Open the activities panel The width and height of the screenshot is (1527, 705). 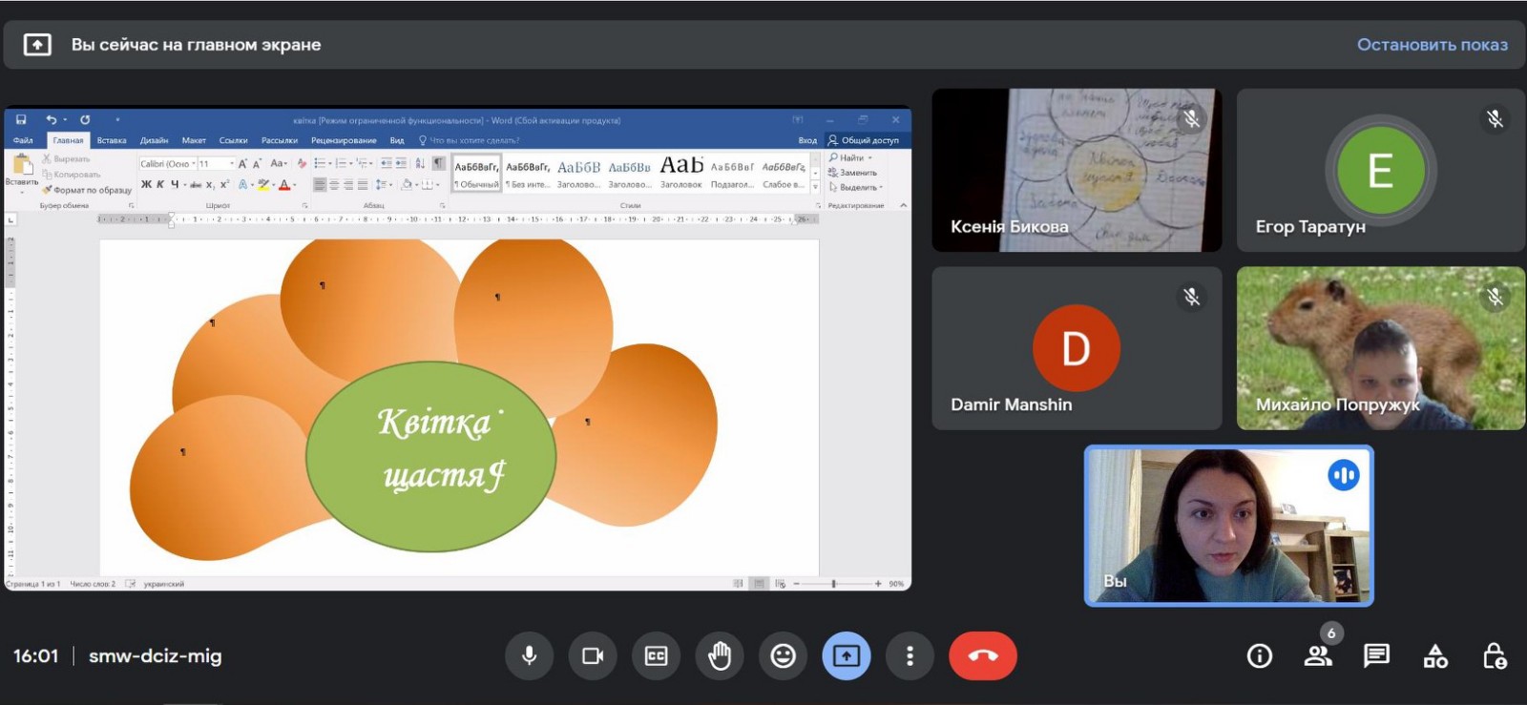1435,656
